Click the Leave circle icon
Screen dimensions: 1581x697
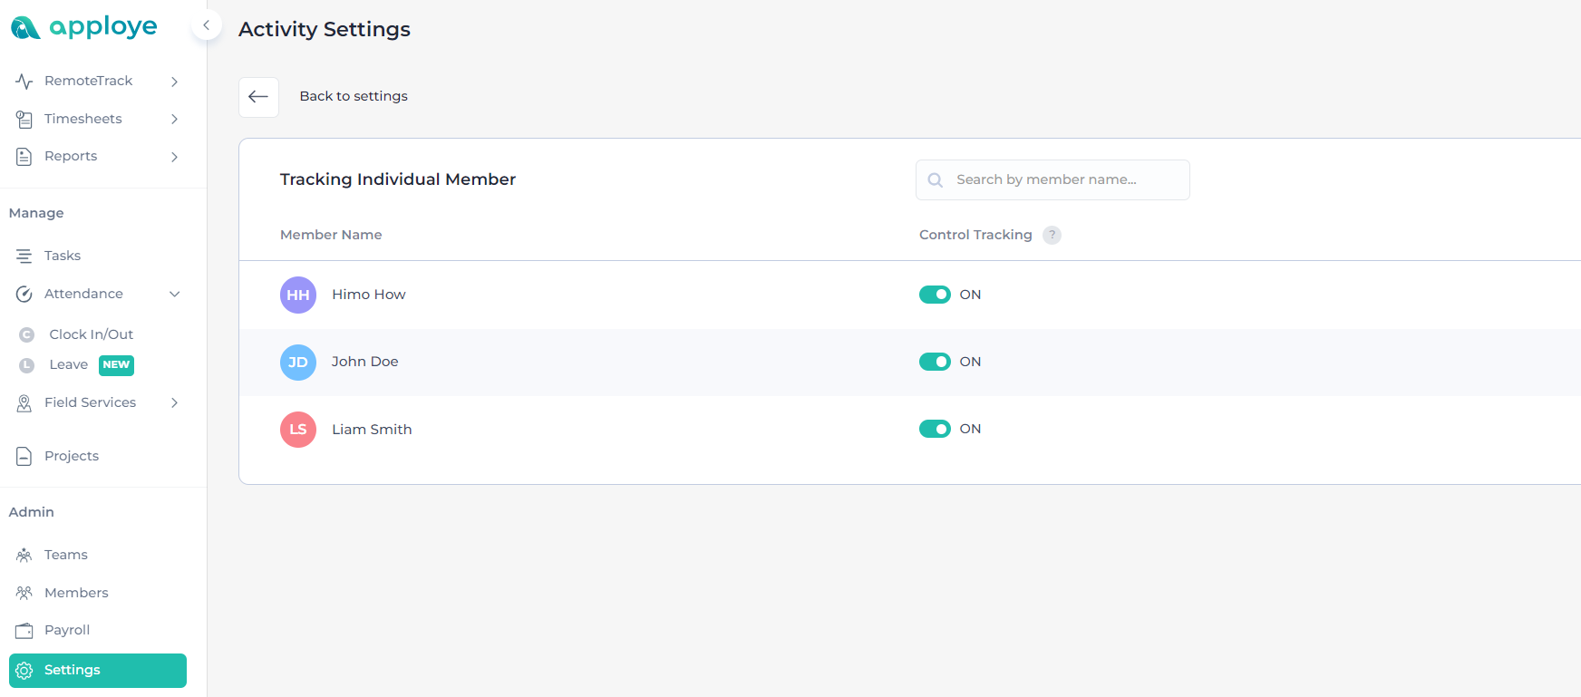coord(27,365)
